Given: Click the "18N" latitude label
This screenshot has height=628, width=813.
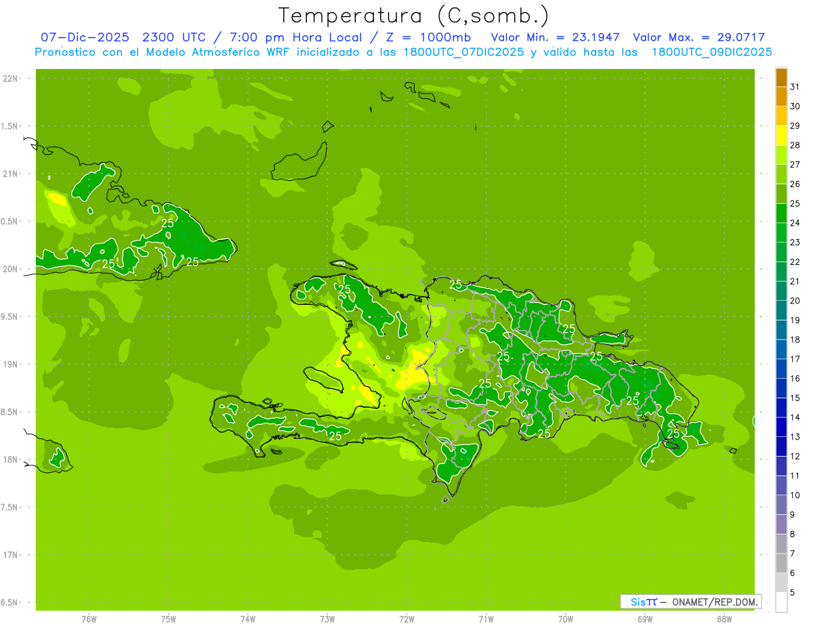Looking at the screenshot, I should (x=10, y=460).
